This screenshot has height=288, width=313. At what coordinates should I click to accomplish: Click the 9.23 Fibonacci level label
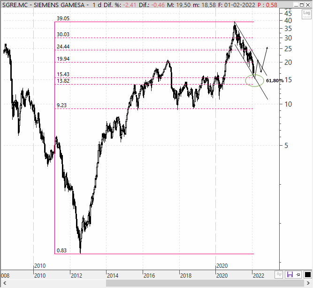pyautogui.click(x=61, y=106)
